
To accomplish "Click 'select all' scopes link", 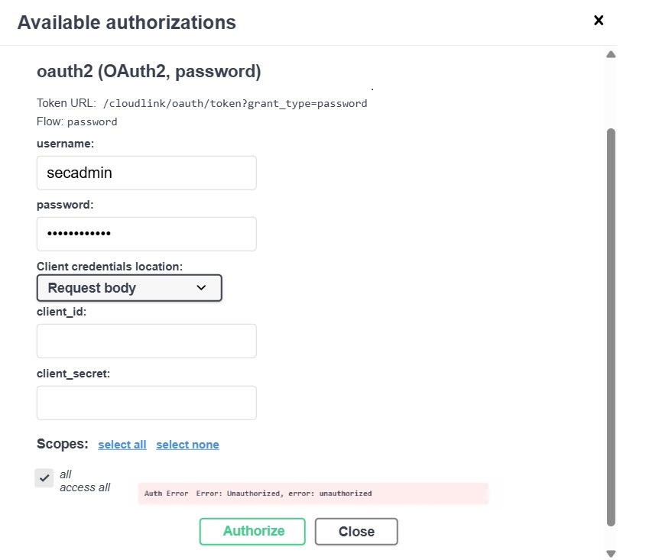I will tap(122, 445).
